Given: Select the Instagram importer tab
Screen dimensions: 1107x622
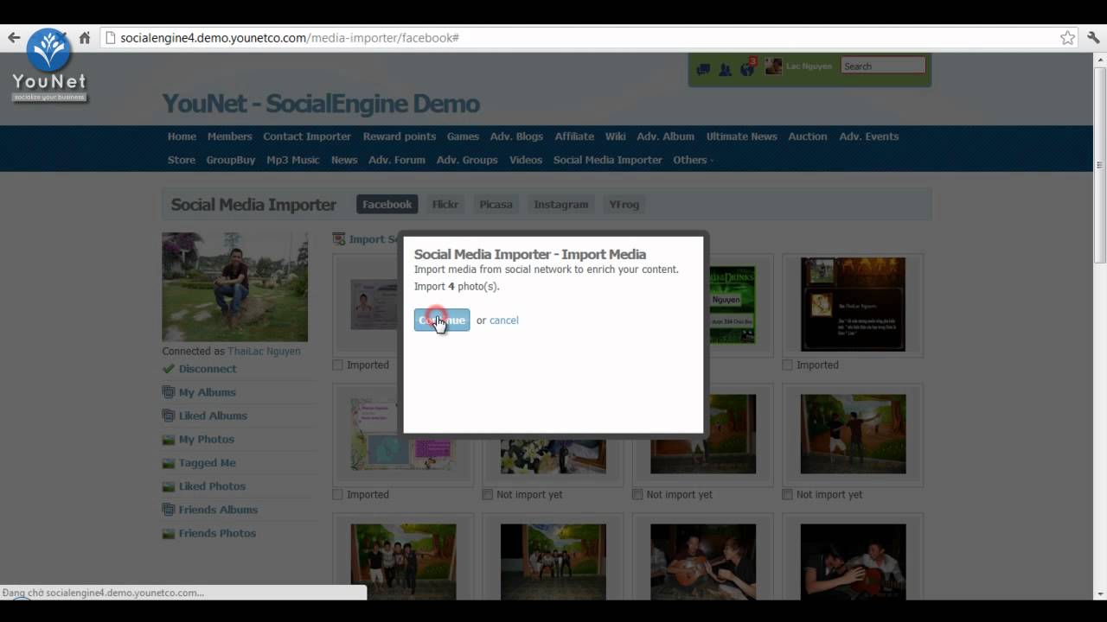Looking at the screenshot, I should 561,205.
